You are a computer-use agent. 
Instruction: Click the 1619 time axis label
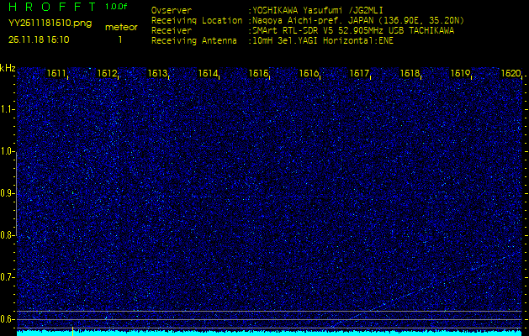click(461, 73)
